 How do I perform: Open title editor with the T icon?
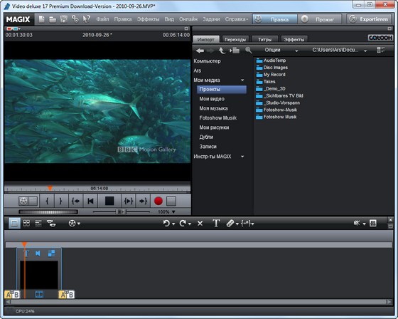[216, 224]
